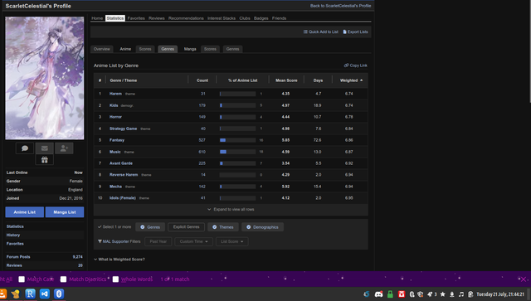Sort table by Days column

pyautogui.click(x=318, y=80)
